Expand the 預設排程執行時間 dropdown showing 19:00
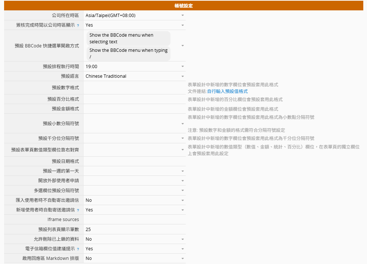 pyautogui.click(x=134, y=67)
